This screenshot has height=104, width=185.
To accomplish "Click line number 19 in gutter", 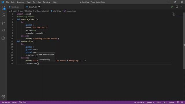I will 12,63.
